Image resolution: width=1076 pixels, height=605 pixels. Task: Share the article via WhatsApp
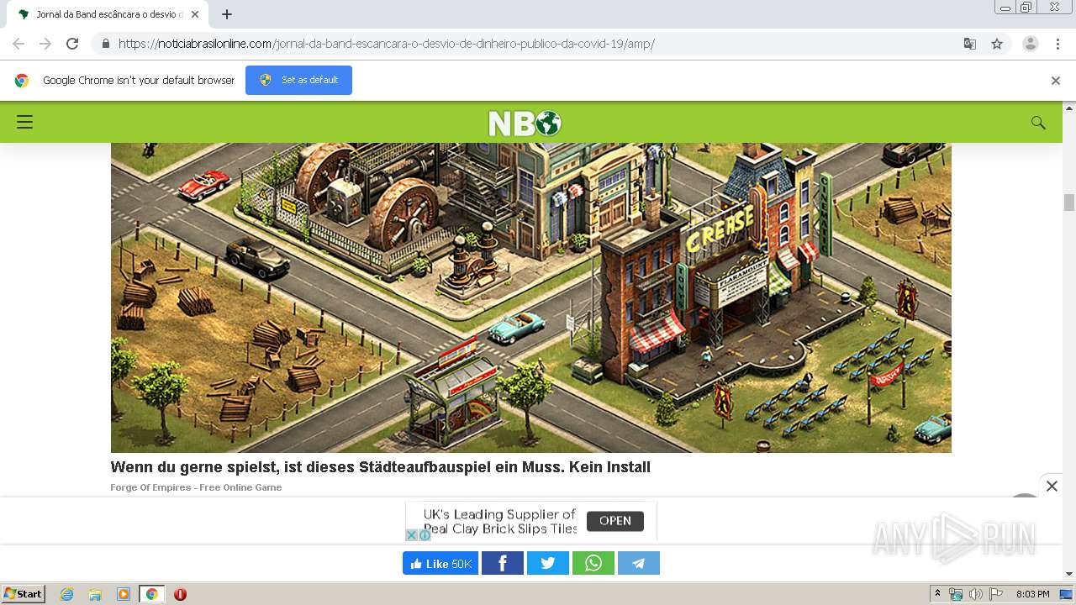[x=593, y=563]
